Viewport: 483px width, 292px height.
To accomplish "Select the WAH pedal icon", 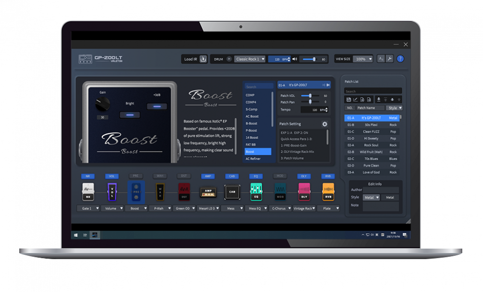I will click(x=160, y=192).
